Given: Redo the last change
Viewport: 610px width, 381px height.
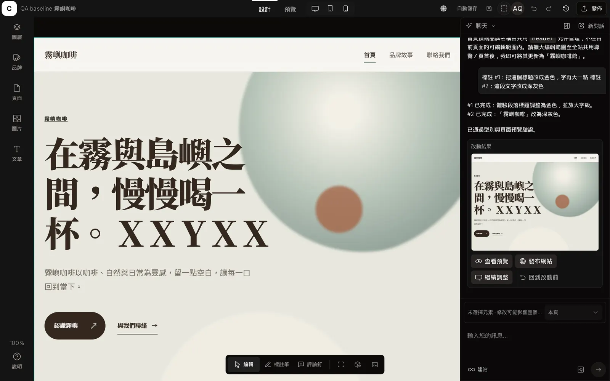Looking at the screenshot, I should [x=549, y=8].
